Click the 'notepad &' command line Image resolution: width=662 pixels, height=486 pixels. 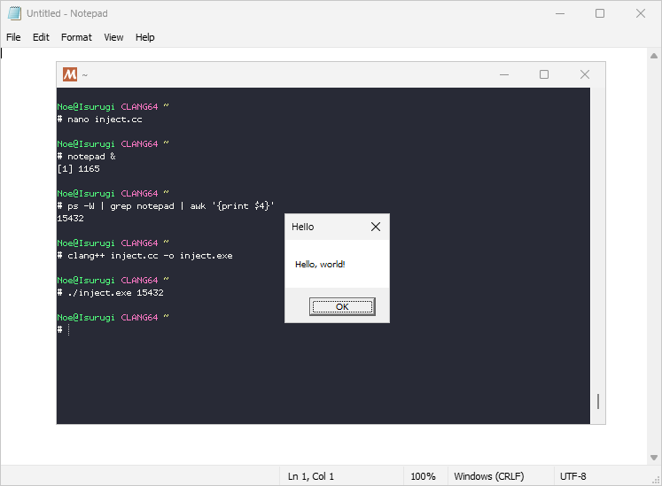coord(87,157)
